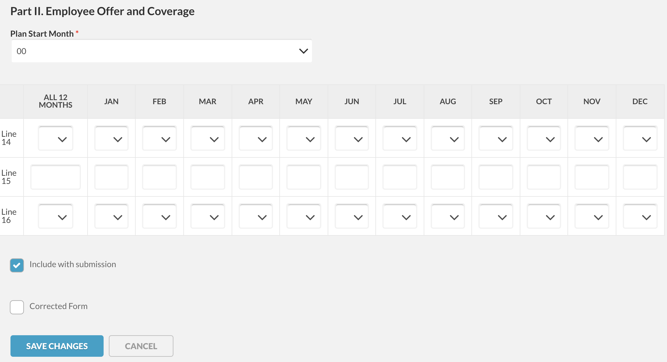Focus Line 15 SEP input field
Image resolution: width=667 pixels, height=362 pixels.
click(x=496, y=177)
